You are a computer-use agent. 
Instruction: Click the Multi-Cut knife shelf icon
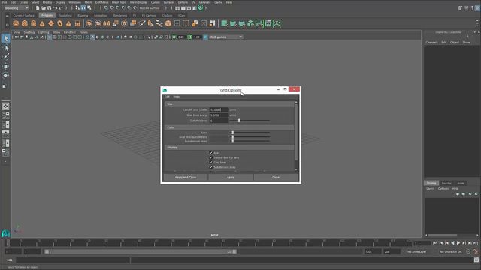tap(142, 23)
